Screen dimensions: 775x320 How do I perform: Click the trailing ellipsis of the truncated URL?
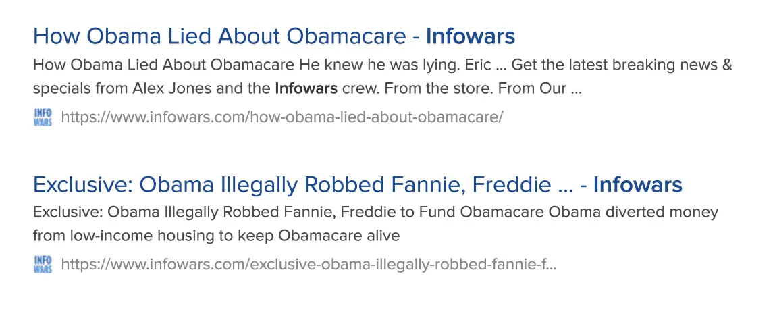tap(552, 264)
